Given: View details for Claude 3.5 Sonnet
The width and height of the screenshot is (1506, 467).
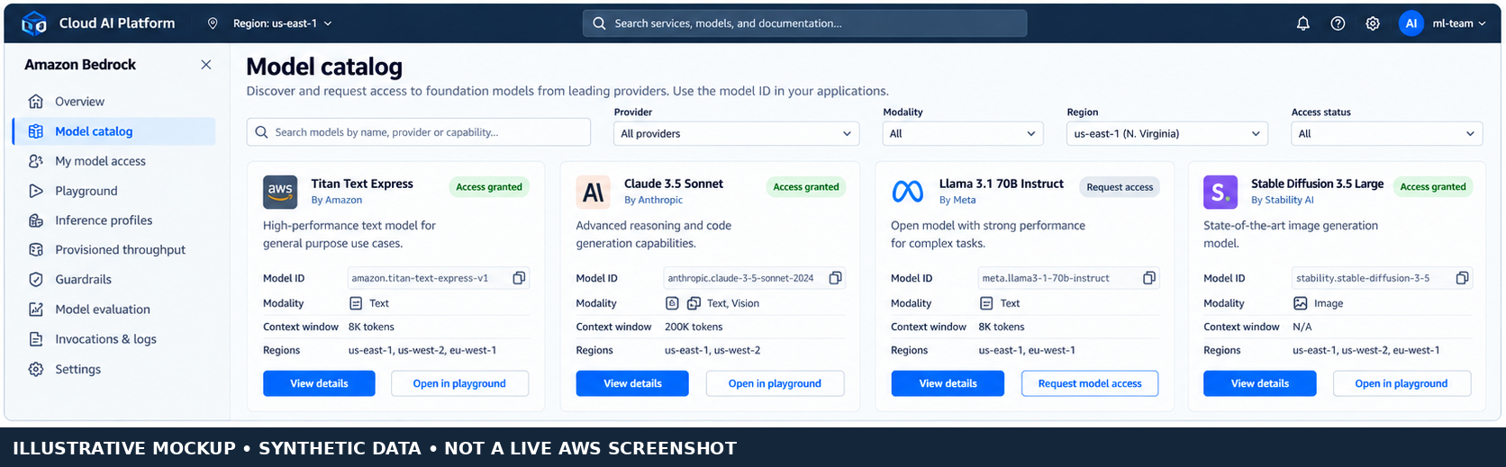Looking at the screenshot, I should coord(632,383).
